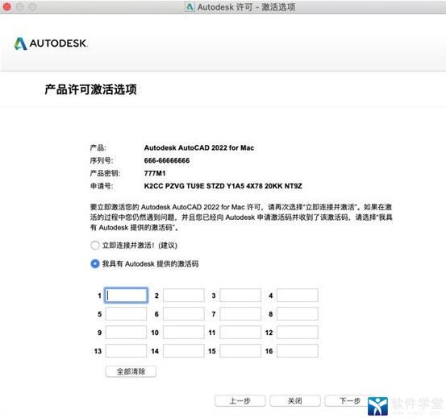Click activation code field 5
This screenshot has height=418, width=446.
[x=126, y=314]
